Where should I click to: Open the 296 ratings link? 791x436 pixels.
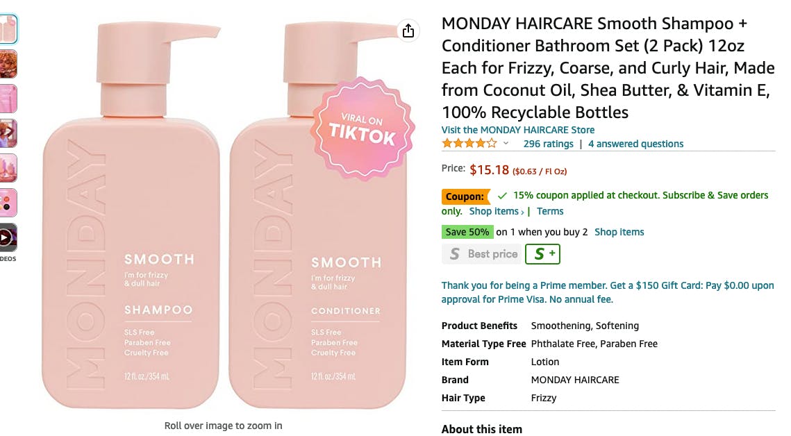click(548, 144)
